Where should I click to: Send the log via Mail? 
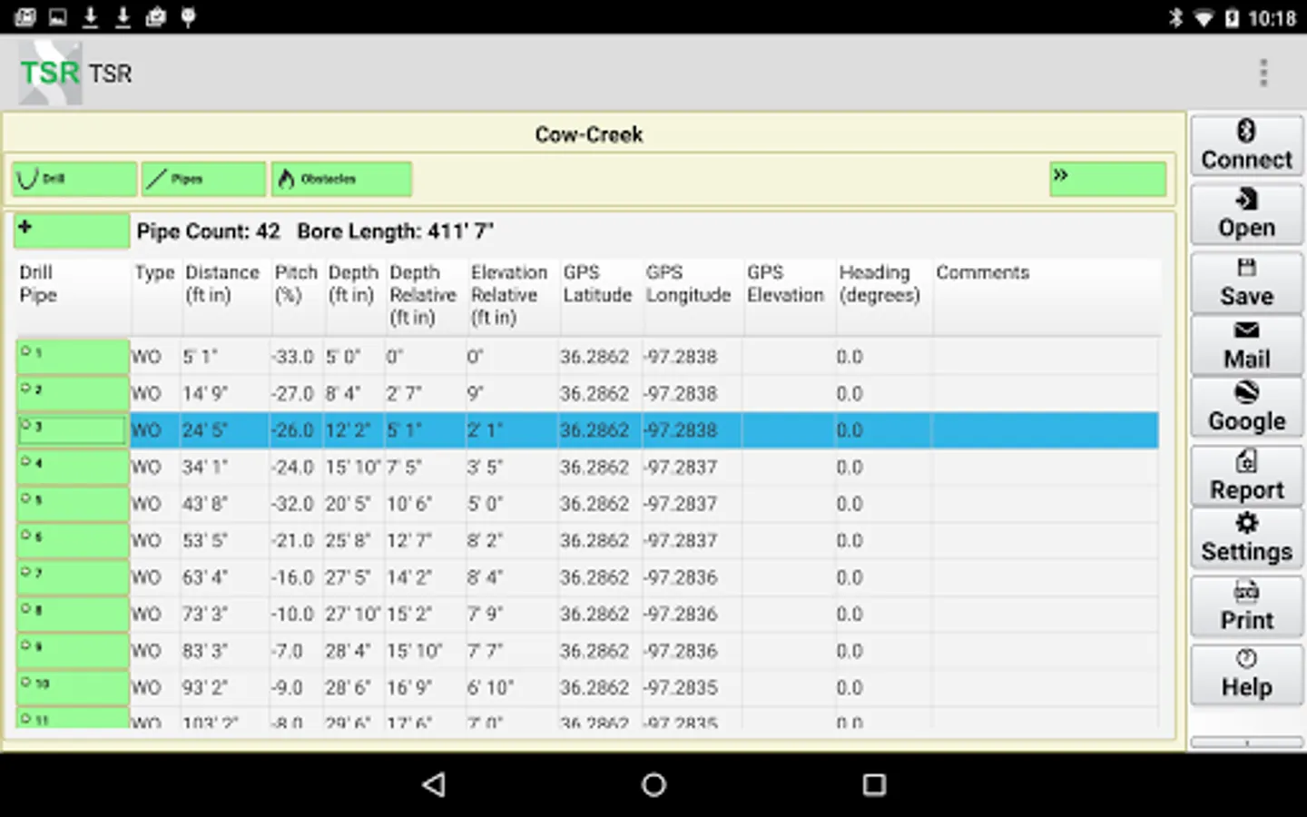tap(1247, 345)
